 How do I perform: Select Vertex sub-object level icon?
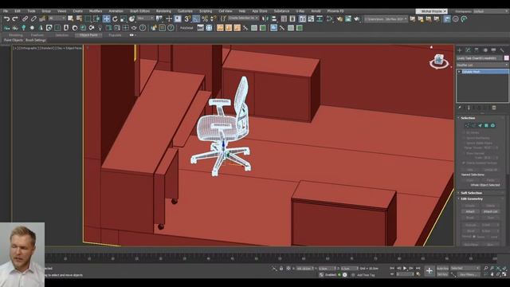(x=468, y=125)
